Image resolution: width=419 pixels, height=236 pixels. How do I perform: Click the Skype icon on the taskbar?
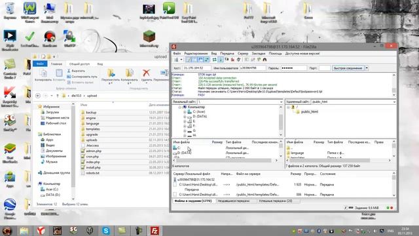click(x=106, y=231)
